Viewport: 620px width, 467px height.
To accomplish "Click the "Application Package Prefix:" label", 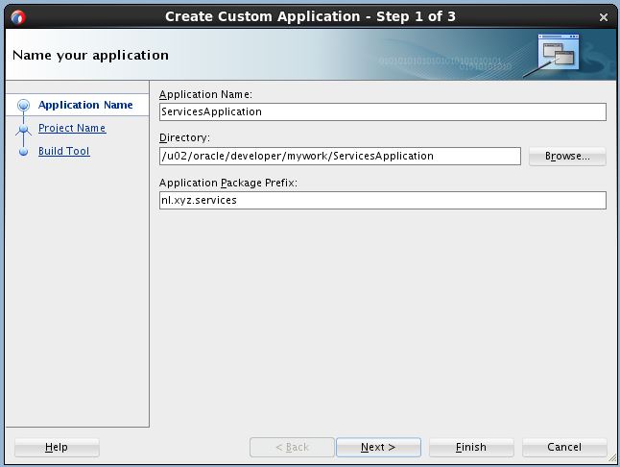I will [x=229, y=183].
